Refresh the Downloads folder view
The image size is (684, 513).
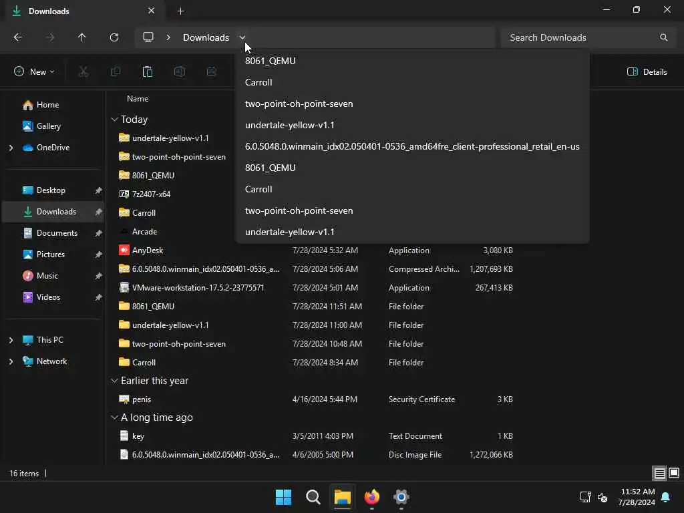coord(114,37)
